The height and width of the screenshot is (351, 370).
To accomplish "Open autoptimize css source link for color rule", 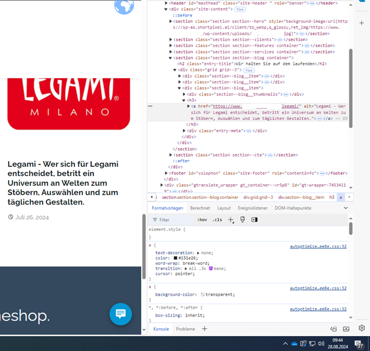I will point(318,247).
